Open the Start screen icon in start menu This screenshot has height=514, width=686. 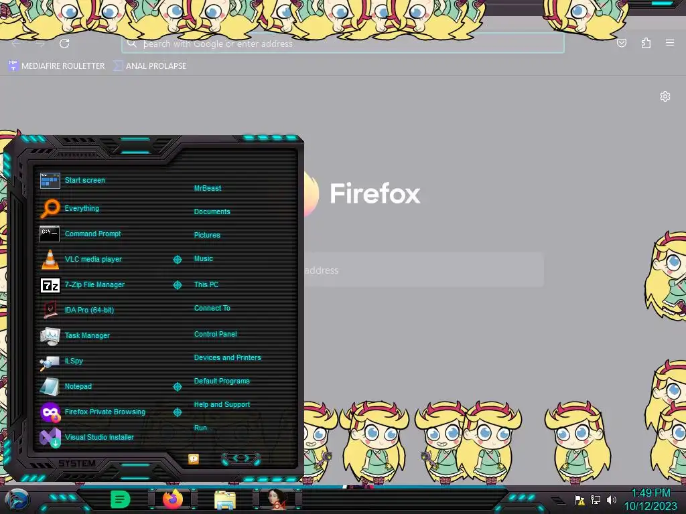(50, 181)
